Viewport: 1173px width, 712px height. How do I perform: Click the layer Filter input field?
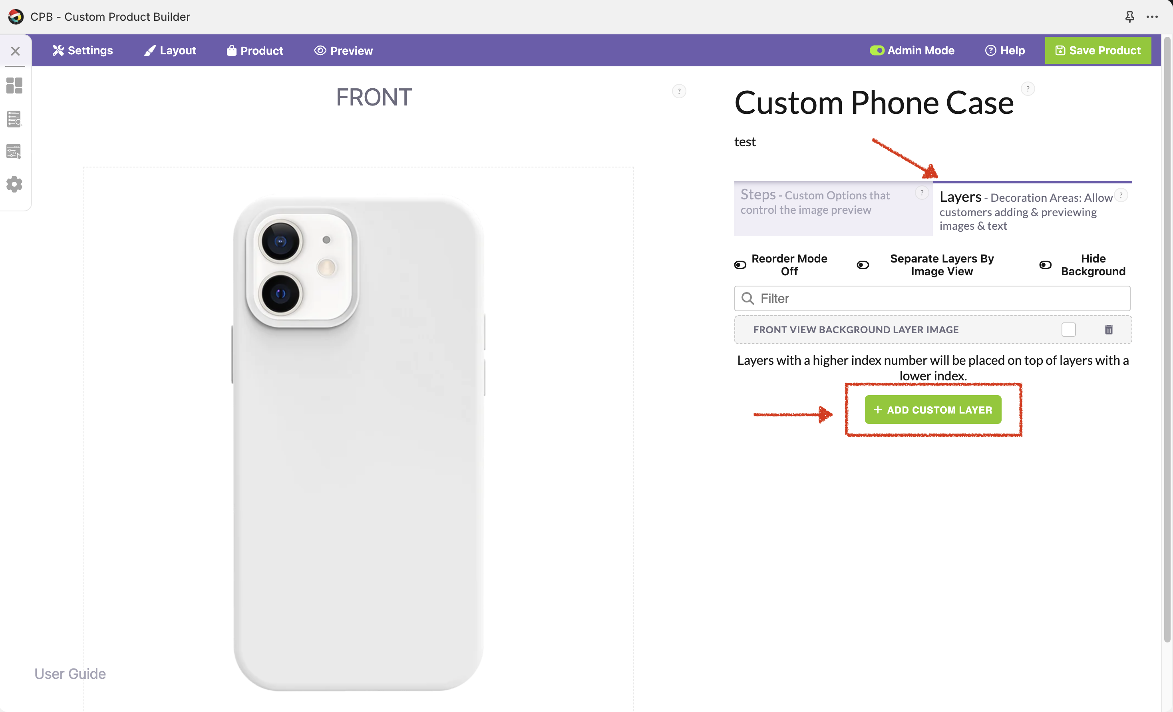pyautogui.click(x=932, y=298)
